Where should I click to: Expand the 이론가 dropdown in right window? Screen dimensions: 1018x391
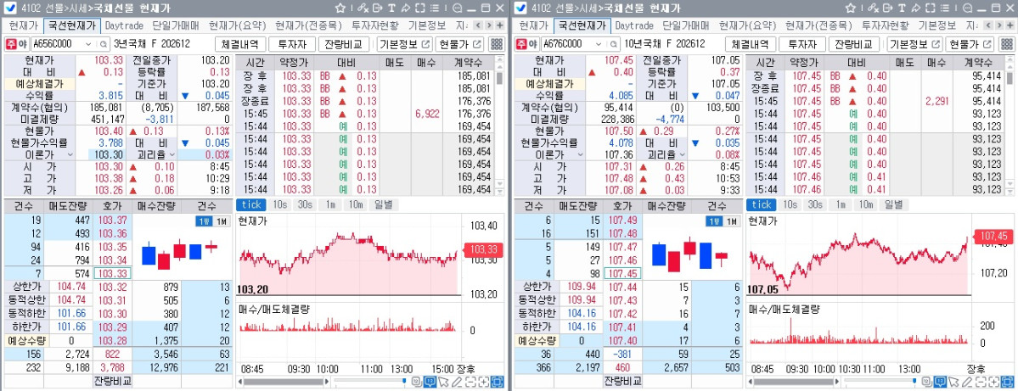581,155
